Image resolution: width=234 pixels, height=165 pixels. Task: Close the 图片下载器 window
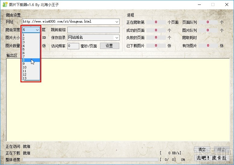(227, 5)
